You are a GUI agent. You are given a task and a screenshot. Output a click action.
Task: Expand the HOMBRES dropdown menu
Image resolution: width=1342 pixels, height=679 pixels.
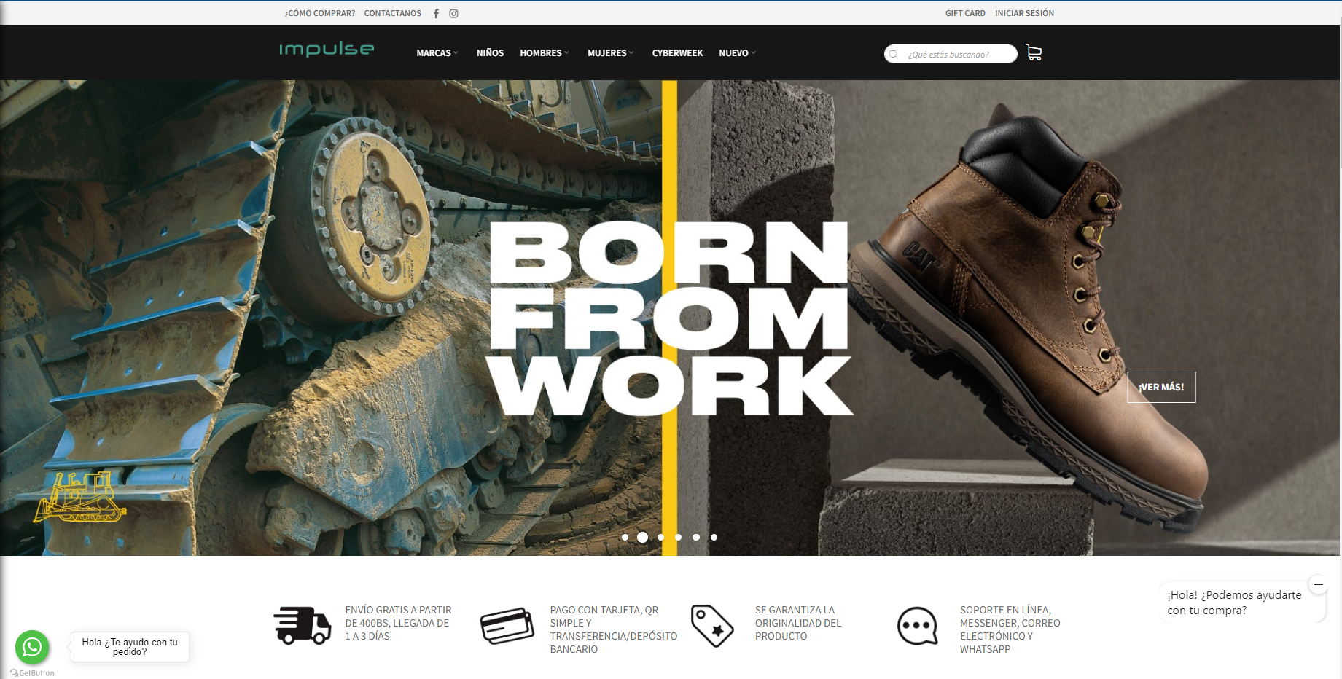[545, 53]
